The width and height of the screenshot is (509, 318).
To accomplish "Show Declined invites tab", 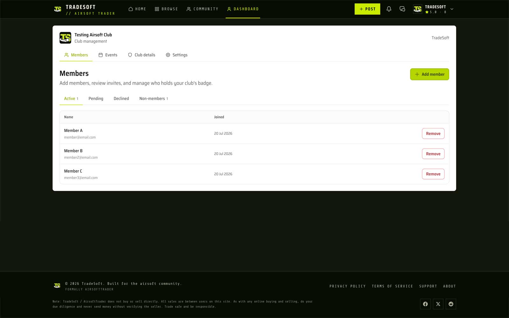I will pos(121,99).
